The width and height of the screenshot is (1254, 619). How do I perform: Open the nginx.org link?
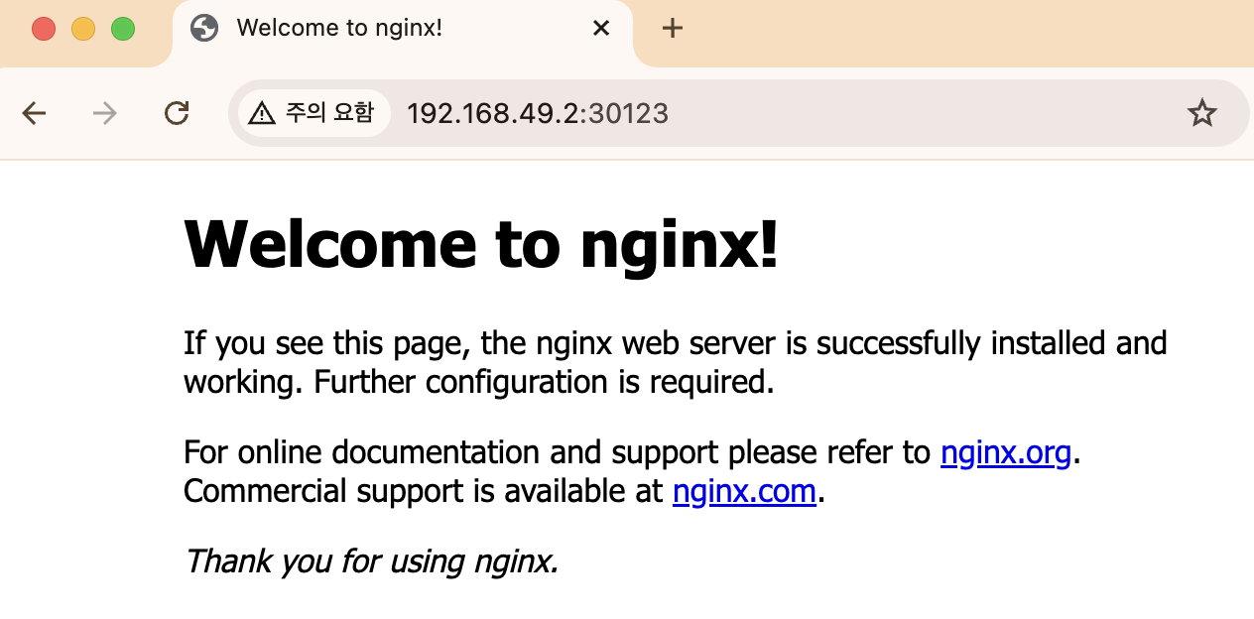(1006, 452)
